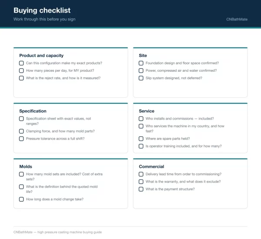Tick 'Where are spare parts held?' checkbox
Image resolution: width=261 pixels, height=239 pixels.
click(x=141, y=139)
